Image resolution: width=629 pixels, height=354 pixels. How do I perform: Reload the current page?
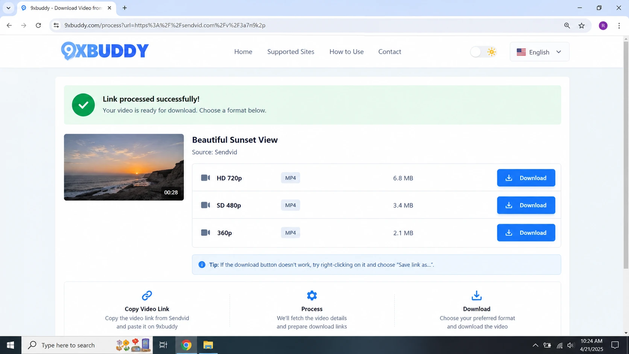(x=38, y=25)
